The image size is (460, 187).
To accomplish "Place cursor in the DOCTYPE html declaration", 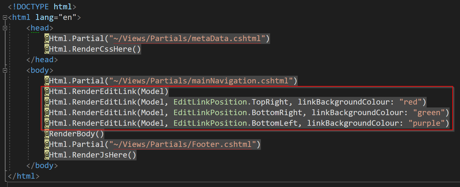I will coord(42,7).
